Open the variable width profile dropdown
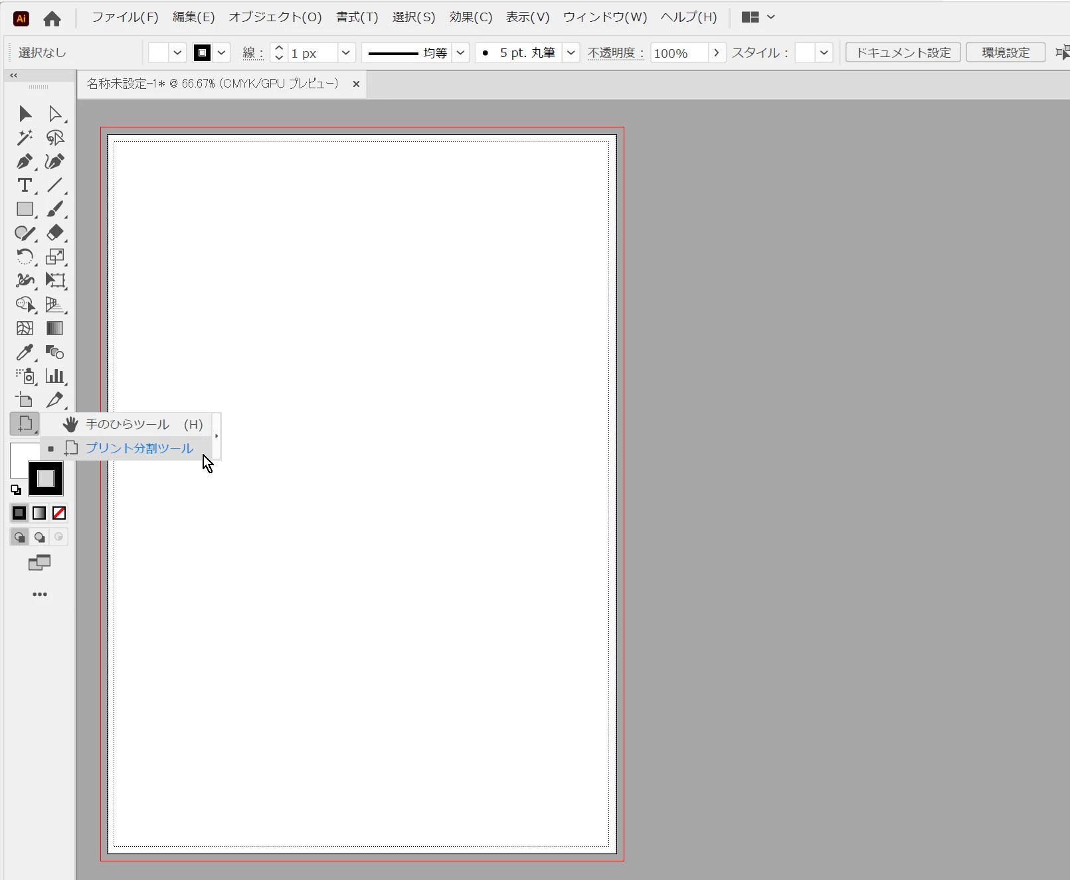Viewport: 1070px width, 880px height. [x=460, y=53]
